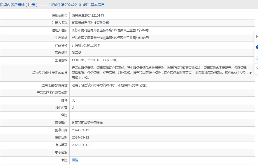Click the 有效期至 label
This screenshot has height=167, width=258.
[61, 145]
